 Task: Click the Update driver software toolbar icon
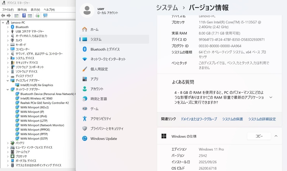[x=38, y=15]
